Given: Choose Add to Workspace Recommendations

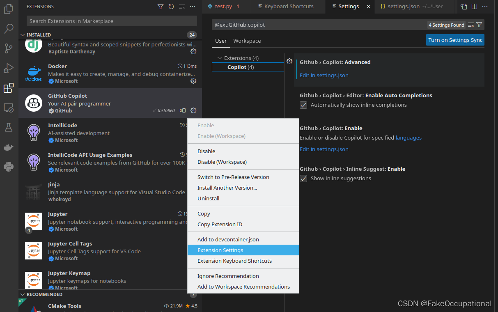Looking at the screenshot, I should [243, 287].
